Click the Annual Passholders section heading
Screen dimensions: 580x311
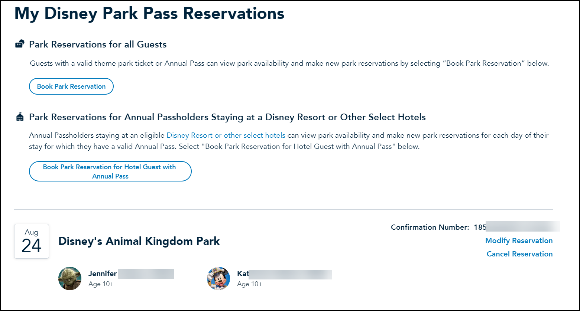(227, 117)
